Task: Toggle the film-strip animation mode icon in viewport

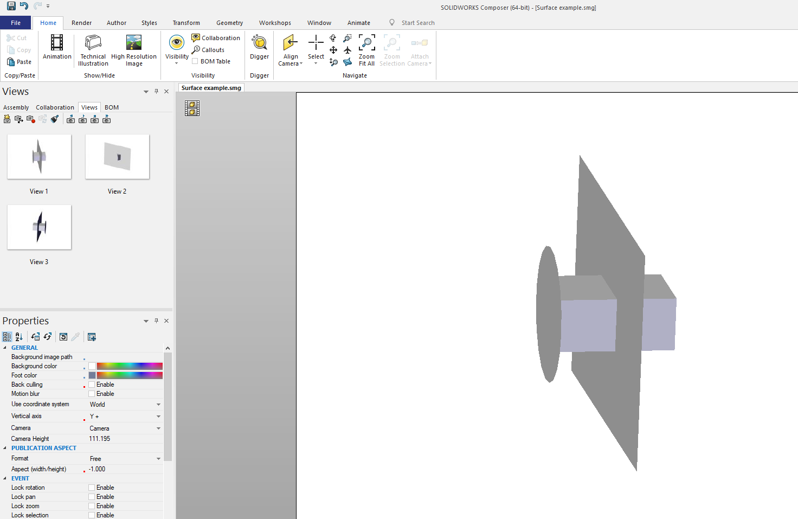Action: point(192,108)
